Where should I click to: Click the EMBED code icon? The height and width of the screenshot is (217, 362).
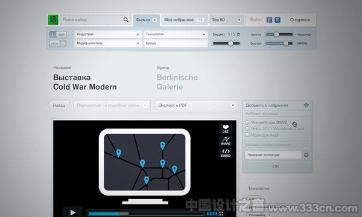pyautogui.click(x=226, y=153)
